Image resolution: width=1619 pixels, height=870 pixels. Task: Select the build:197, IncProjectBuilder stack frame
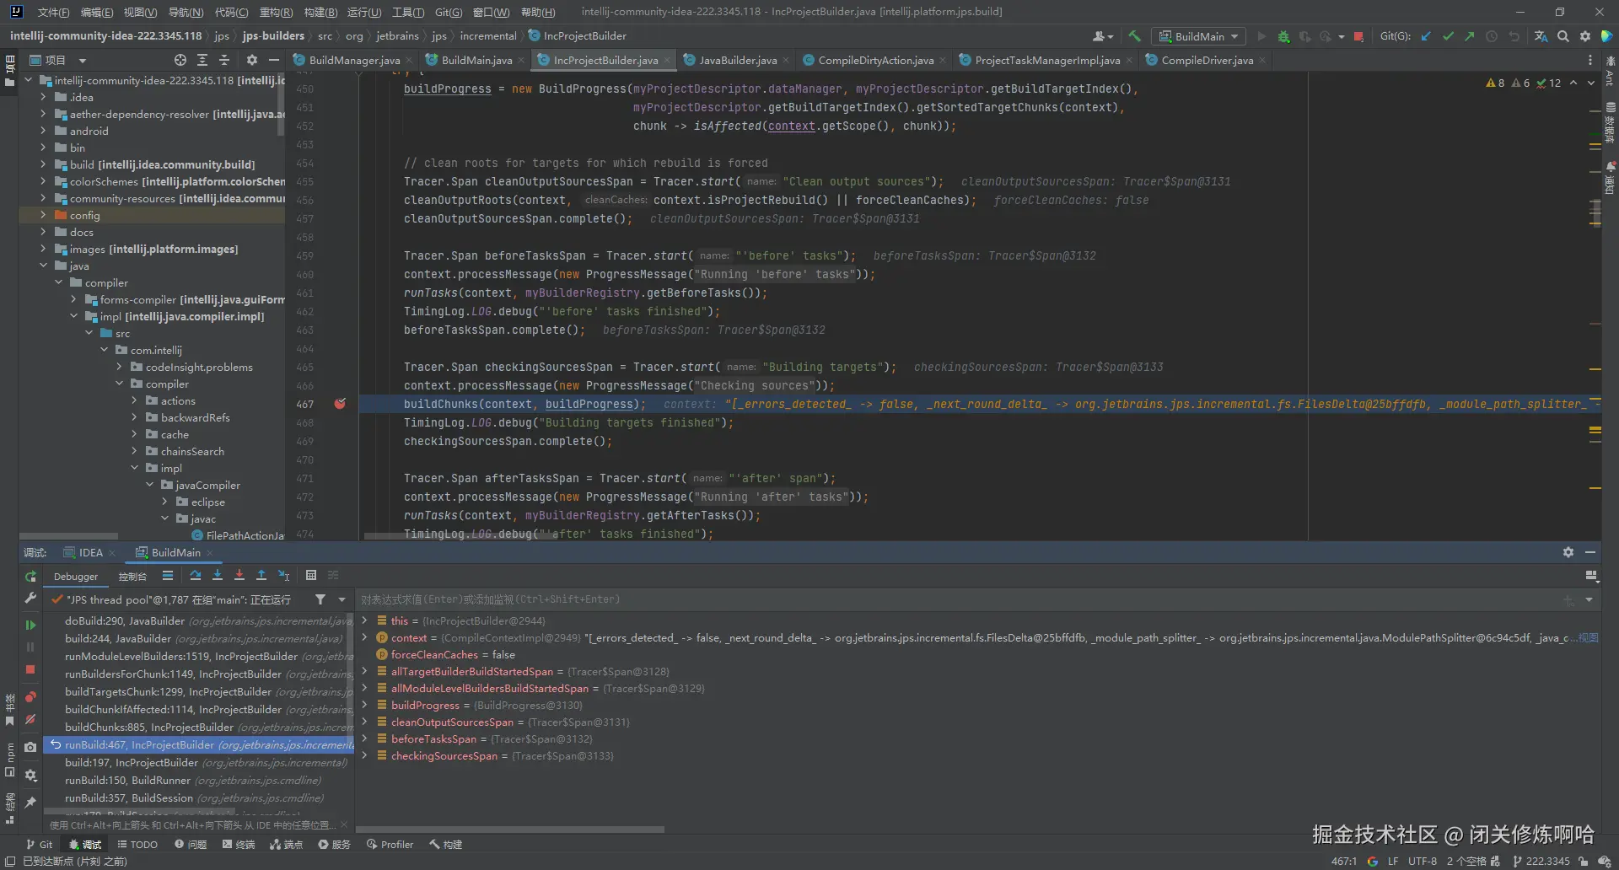point(200,762)
